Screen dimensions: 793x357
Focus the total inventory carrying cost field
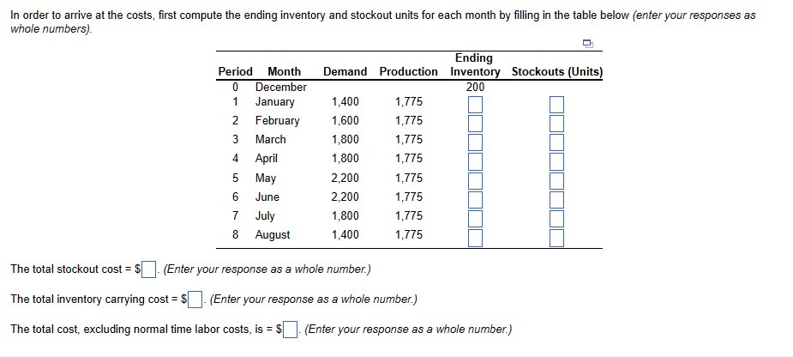pos(195,300)
